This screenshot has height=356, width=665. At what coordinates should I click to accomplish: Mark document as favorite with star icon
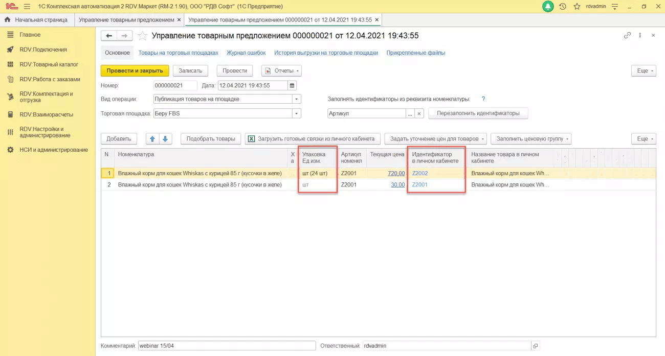[143, 36]
